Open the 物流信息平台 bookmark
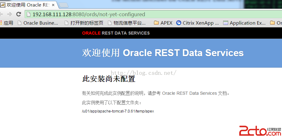The height and width of the screenshot is (139, 282). pyautogui.click(x=127, y=23)
